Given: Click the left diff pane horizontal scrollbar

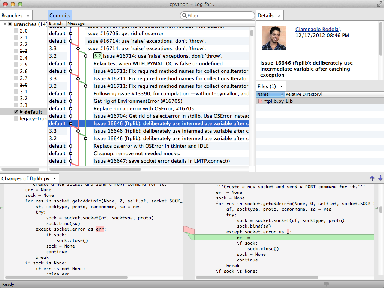Looking at the screenshot, I should [66, 277].
